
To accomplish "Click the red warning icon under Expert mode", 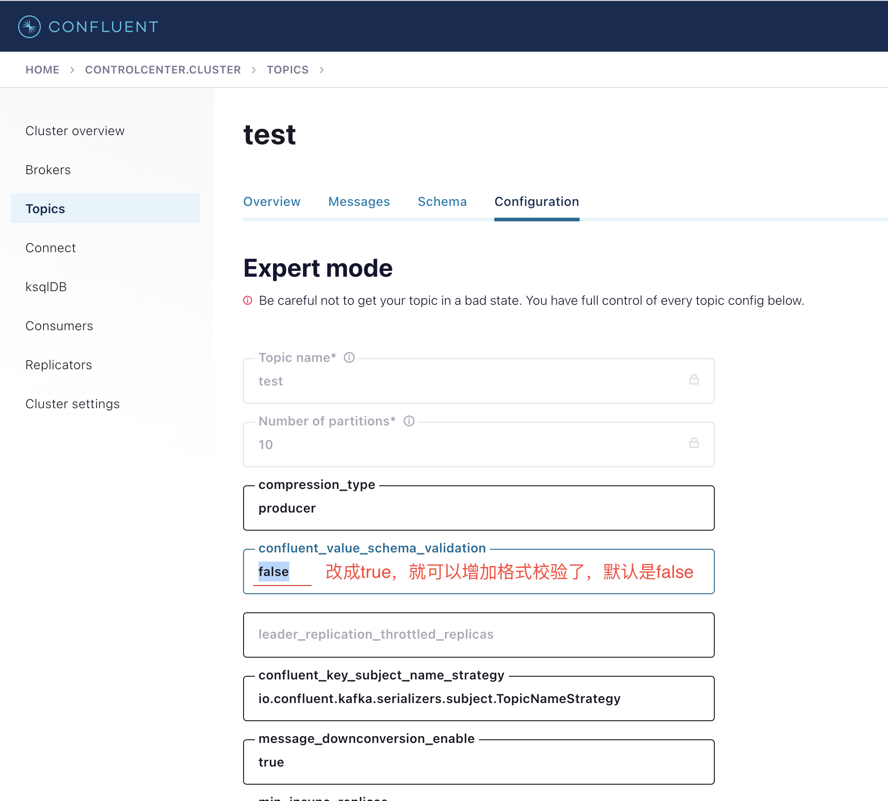I will click(248, 300).
